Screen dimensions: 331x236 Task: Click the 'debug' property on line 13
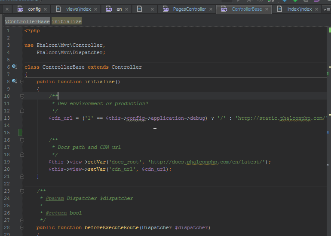(x=197, y=118)
